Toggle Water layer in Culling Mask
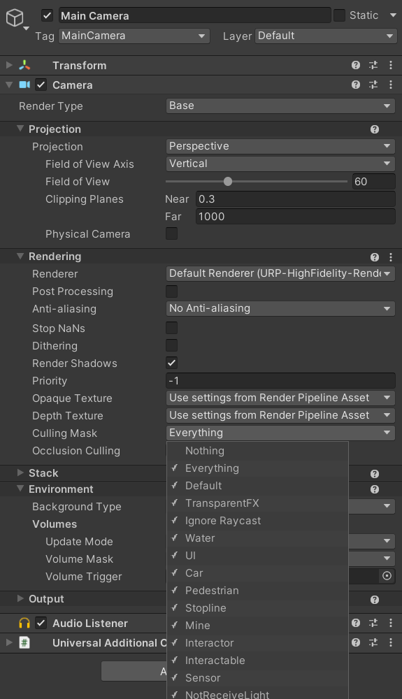The height and width of the screenshot is (699, 402). point(257,538)
